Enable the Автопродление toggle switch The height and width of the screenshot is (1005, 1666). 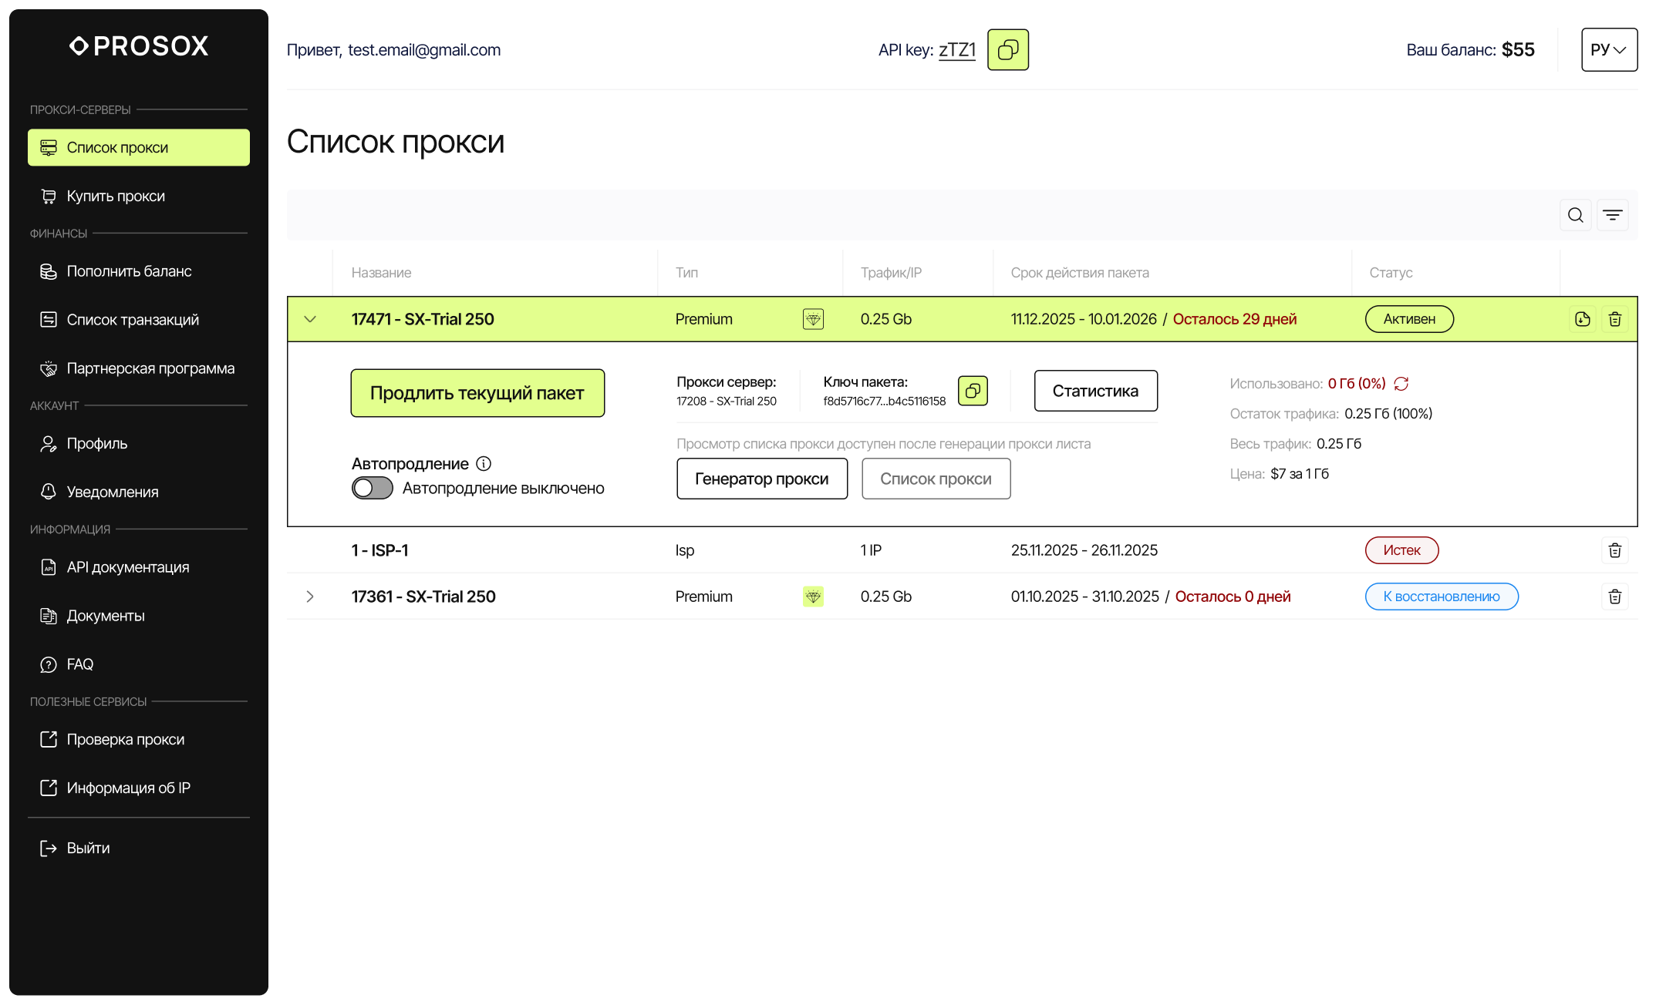[372, 489]
